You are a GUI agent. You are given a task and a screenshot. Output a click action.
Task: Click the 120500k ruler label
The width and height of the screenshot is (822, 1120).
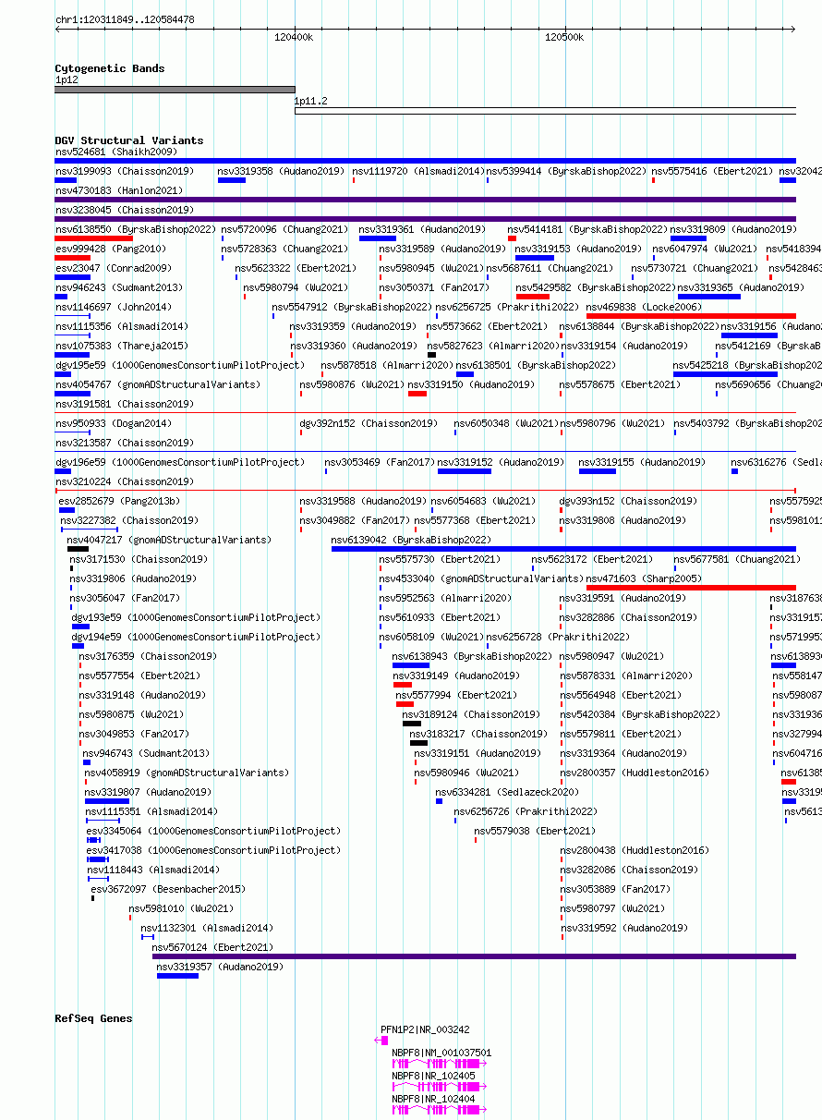point(563,37)
